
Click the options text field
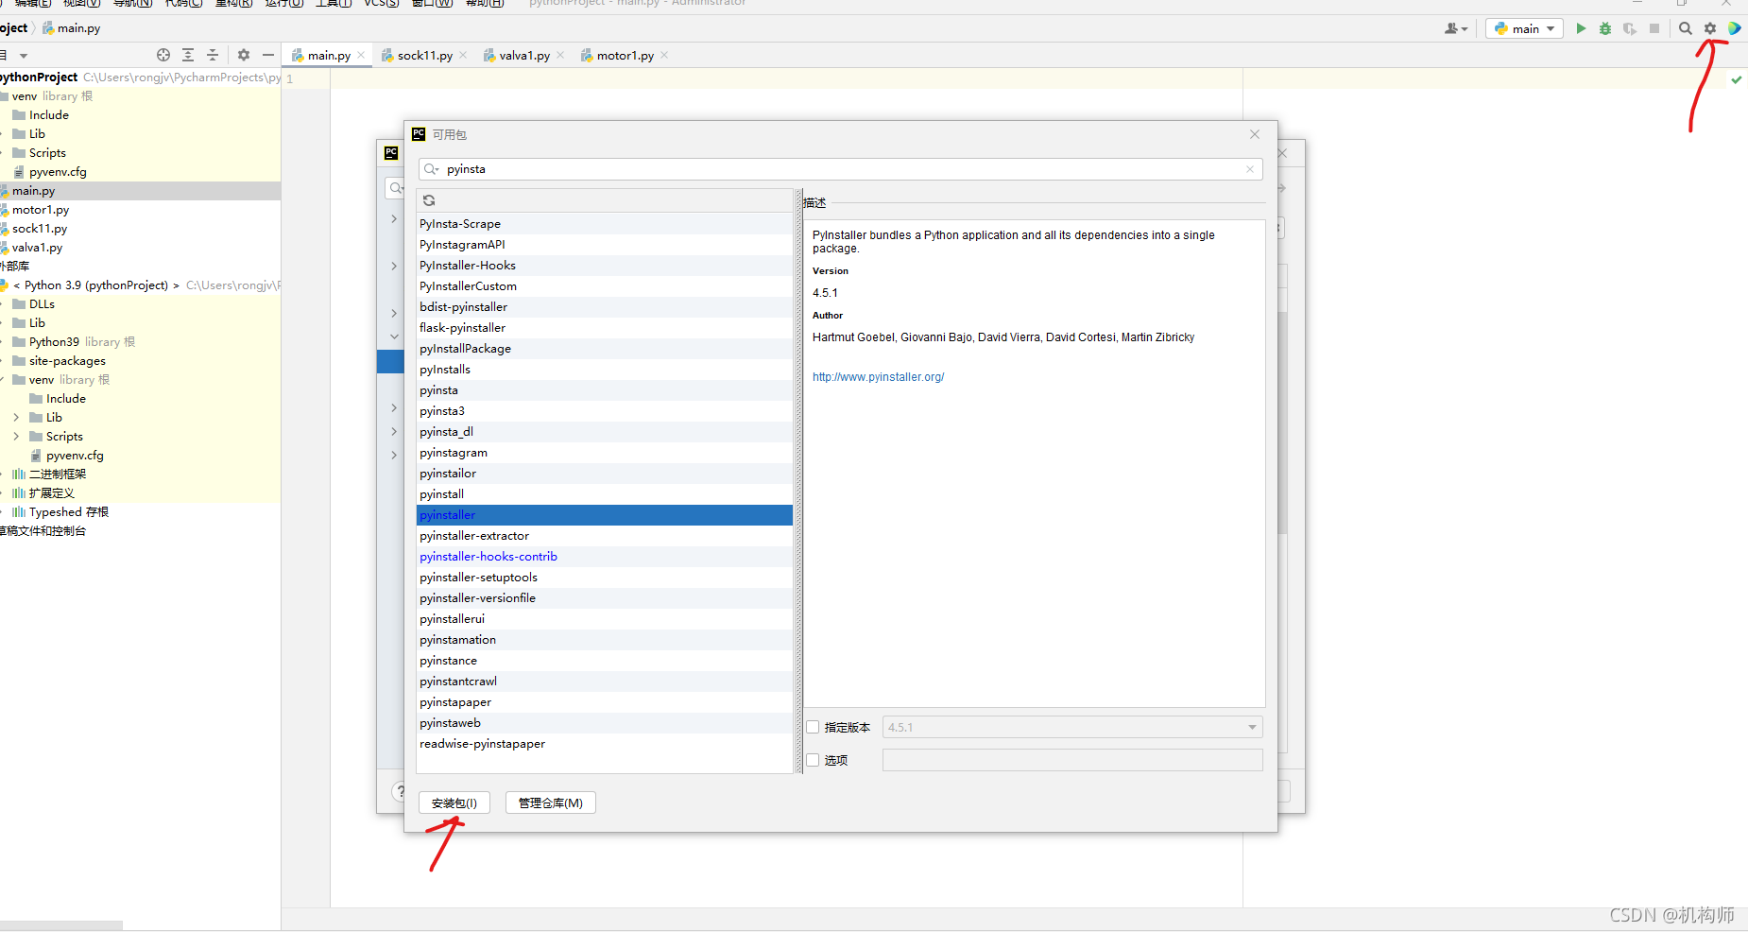1072,760
